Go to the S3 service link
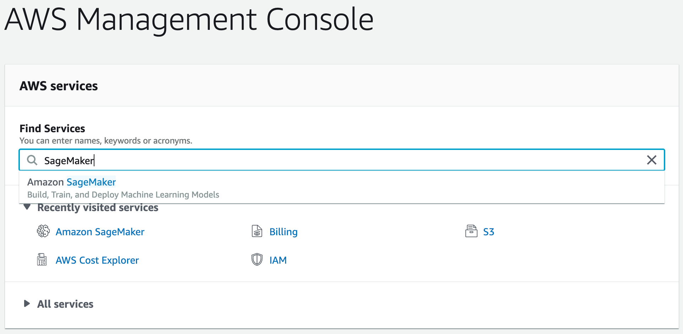683x334 pixels. [488, 232]
